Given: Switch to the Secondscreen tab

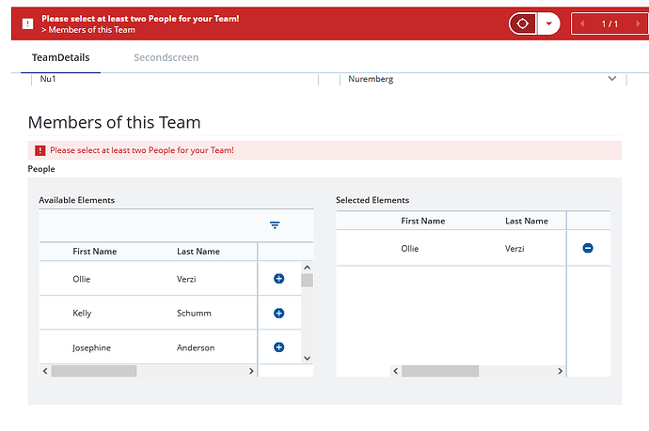Looking at the screenshot, I should tap(166, 57).
